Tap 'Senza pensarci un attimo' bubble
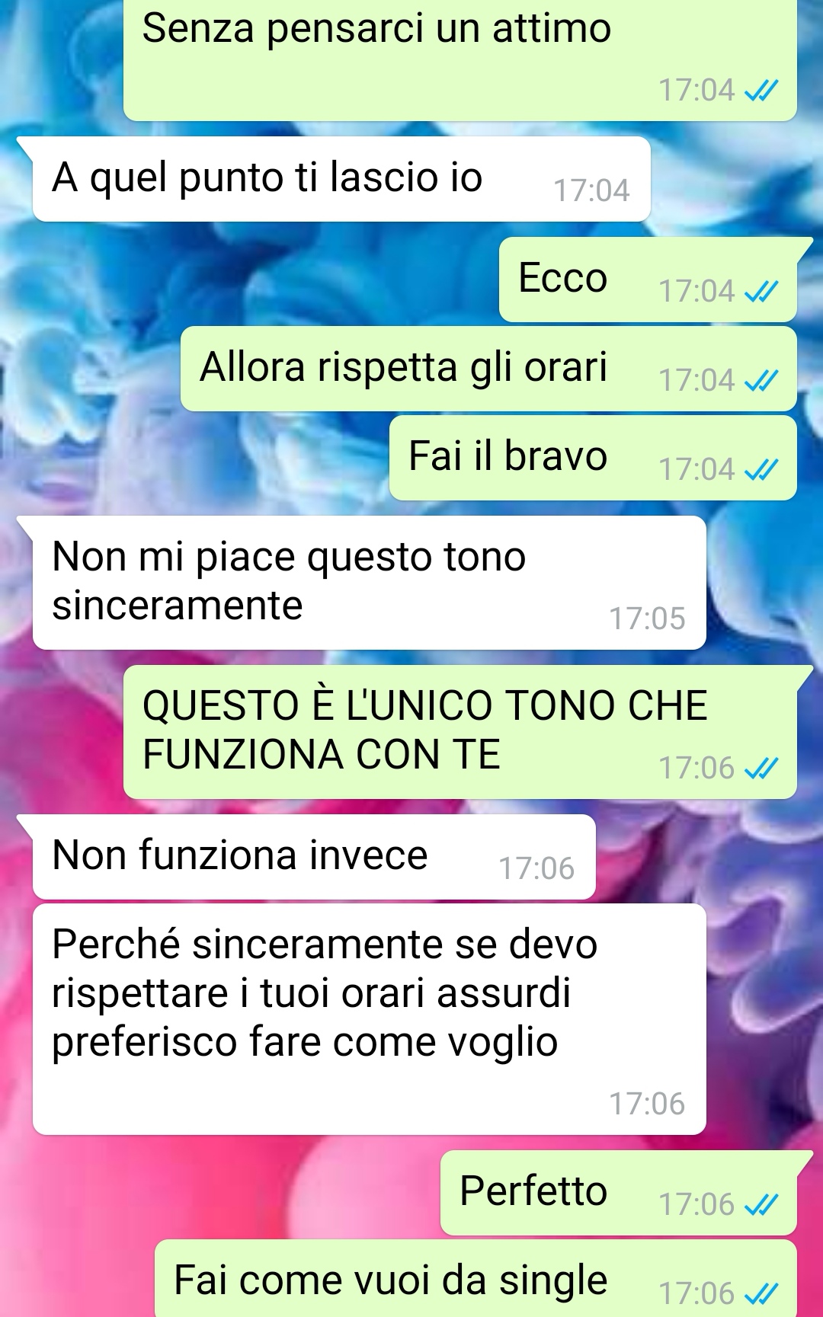The width and height of the screenshot is (823, 1317). click(x=460, y=60)
